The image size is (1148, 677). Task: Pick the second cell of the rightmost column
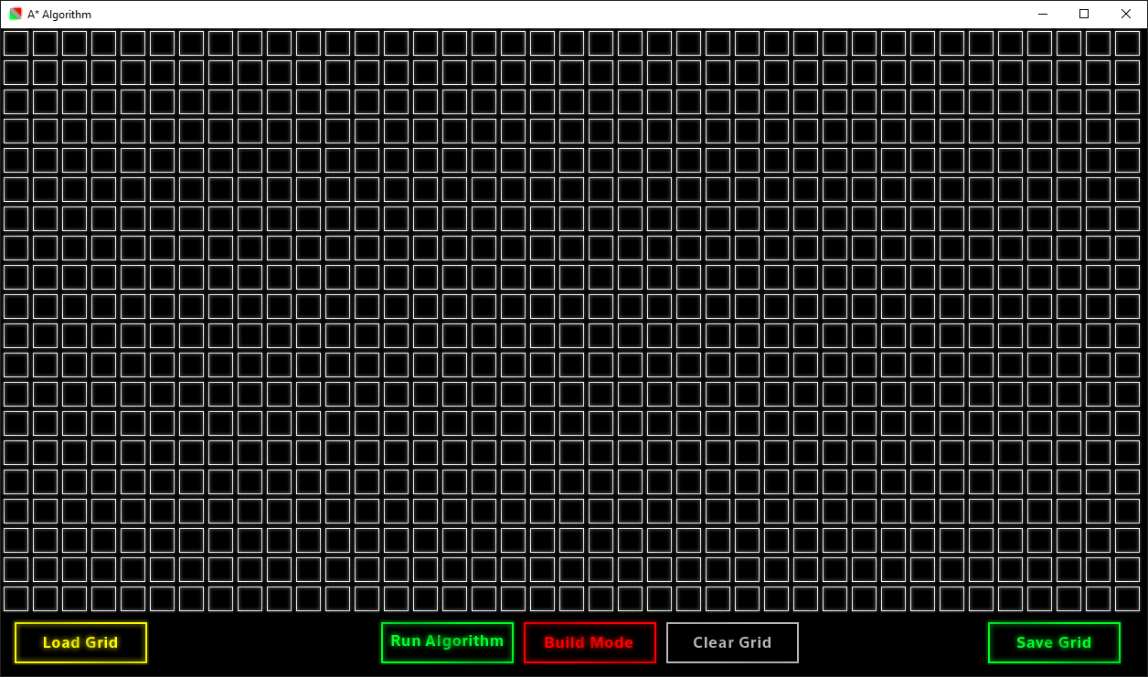tap(1127, 73)
